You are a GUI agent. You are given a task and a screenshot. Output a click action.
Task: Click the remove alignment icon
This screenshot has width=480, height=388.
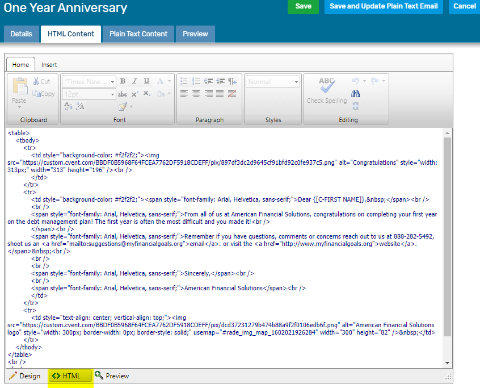(233, 94)
